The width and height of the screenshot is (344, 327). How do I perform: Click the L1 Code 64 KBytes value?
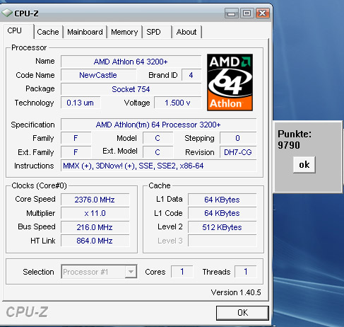click(x=222, y=213)
